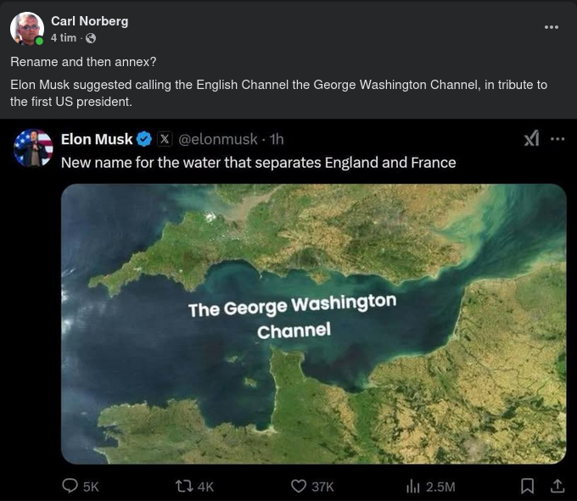
Task: Open the @elonmusk handle link
Action: tap(216, 139)
